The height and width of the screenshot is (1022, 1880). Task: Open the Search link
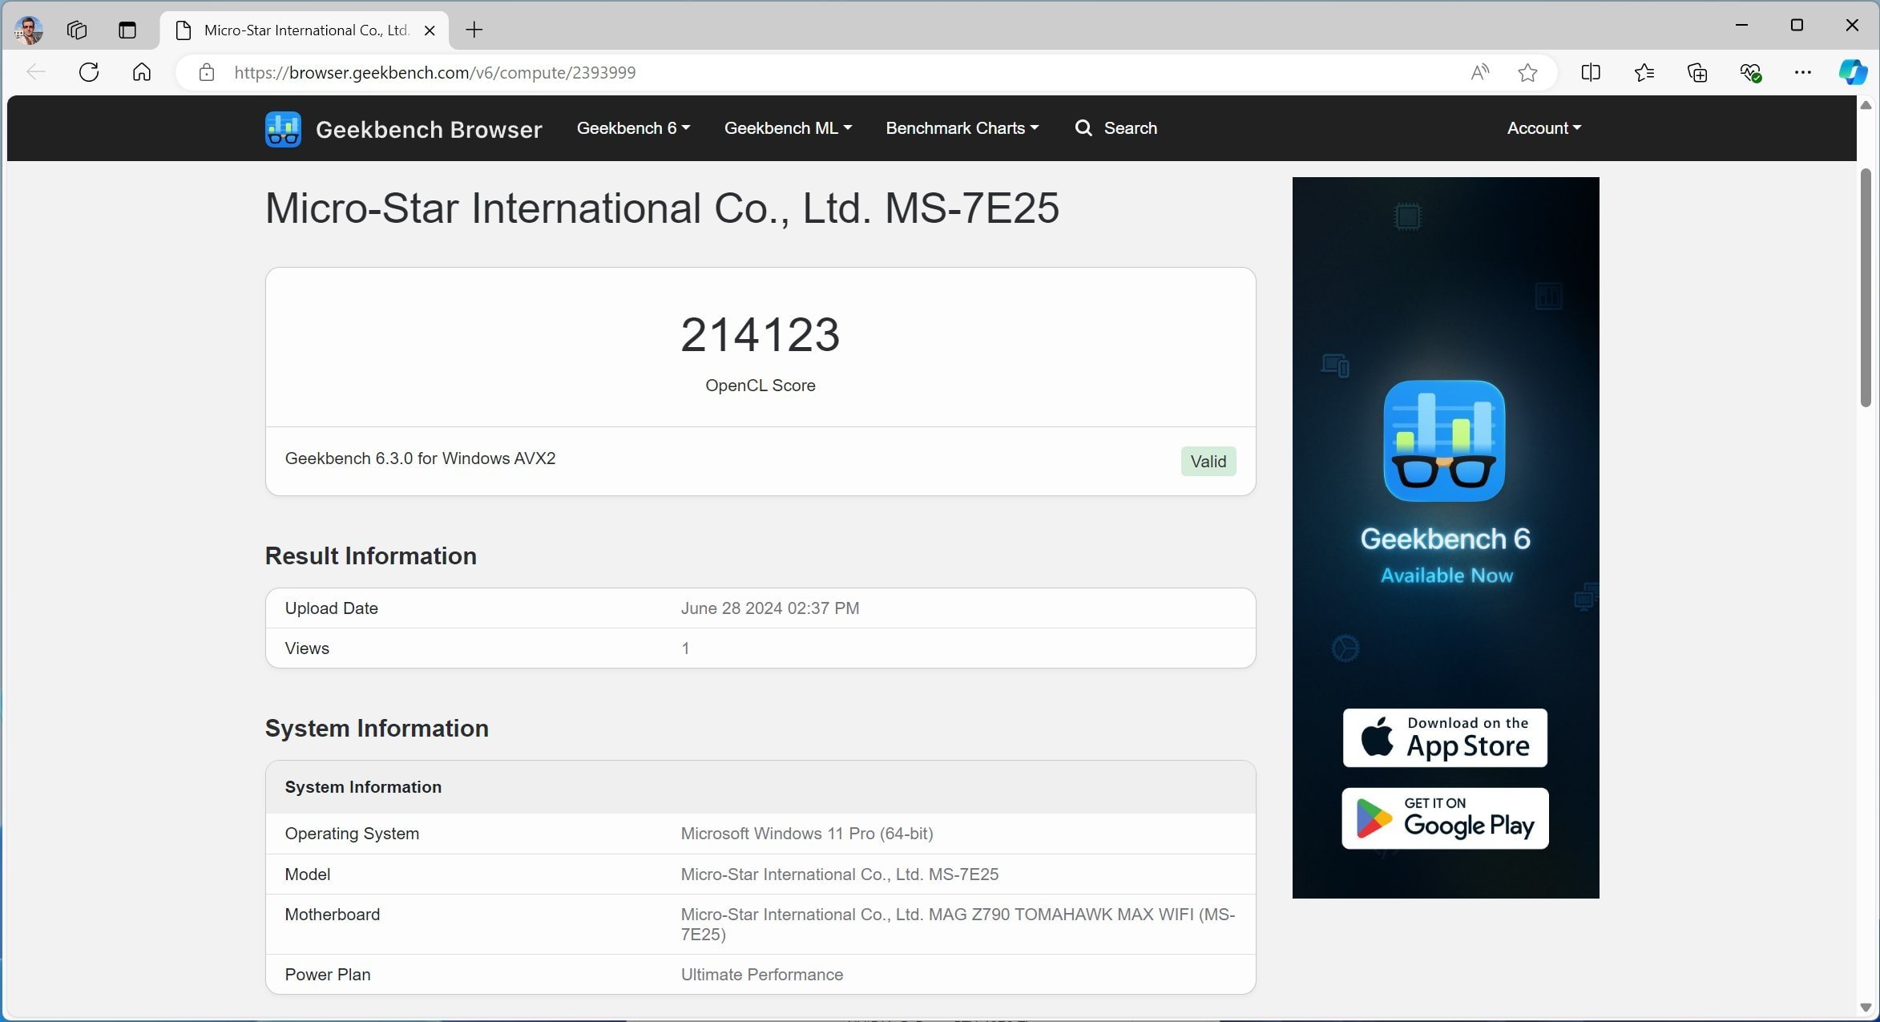[1116, 128]
